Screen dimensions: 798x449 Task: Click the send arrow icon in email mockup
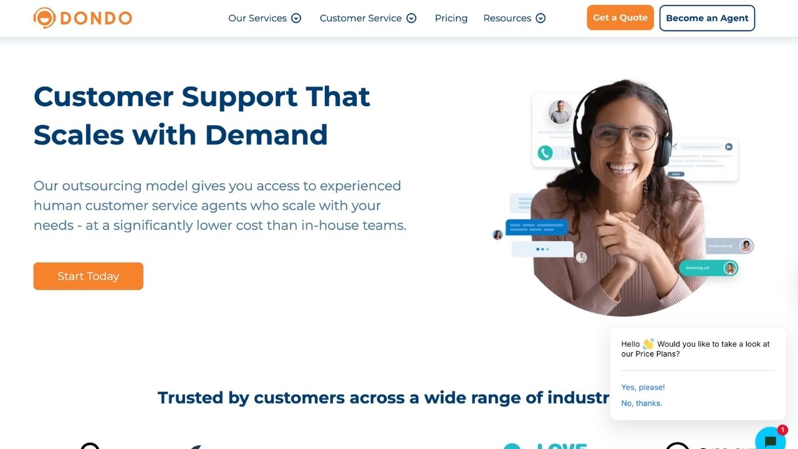coord(728,147)
